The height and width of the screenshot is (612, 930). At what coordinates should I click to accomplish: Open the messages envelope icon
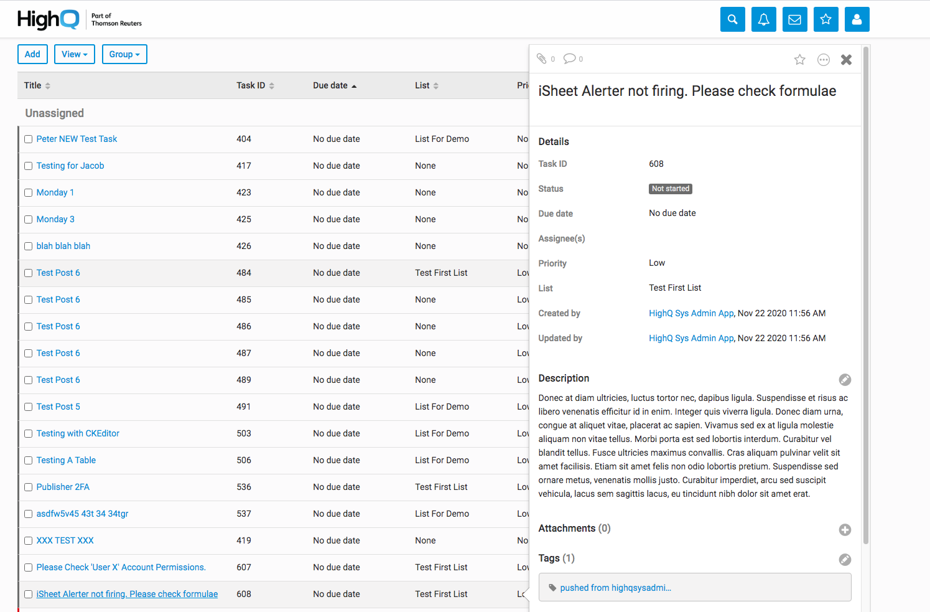click(794, 19)
